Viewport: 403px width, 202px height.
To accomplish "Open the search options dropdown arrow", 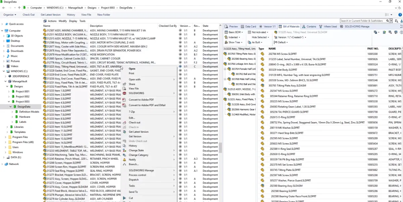I will point(391,21).
